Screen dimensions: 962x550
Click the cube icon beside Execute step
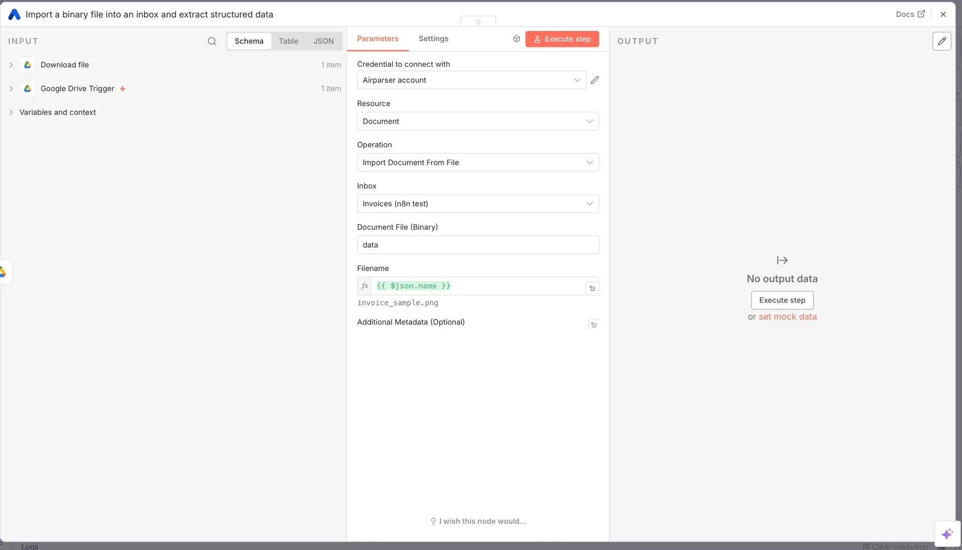point(517,39)
